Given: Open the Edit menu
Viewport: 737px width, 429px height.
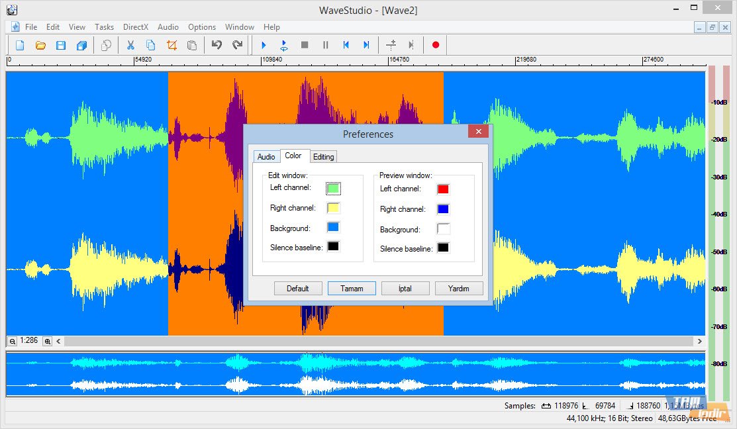Looking at the screenshot, I should click(53, 27).
